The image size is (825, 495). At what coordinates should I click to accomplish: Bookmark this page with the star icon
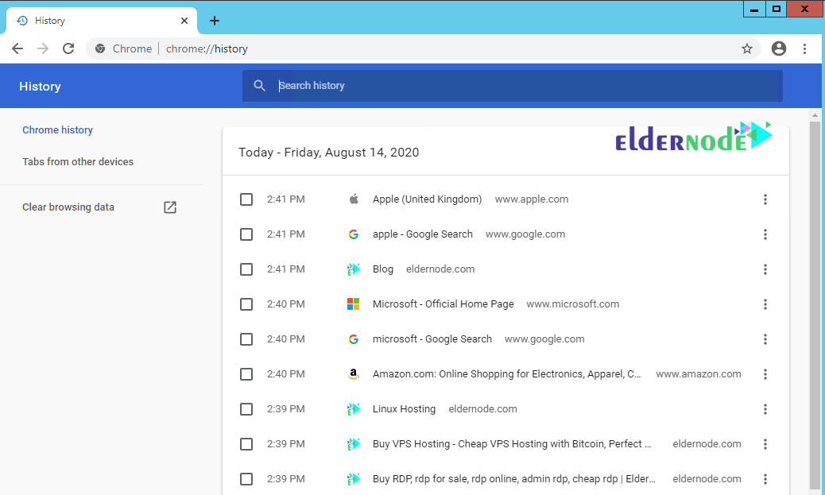click(746, 49)
